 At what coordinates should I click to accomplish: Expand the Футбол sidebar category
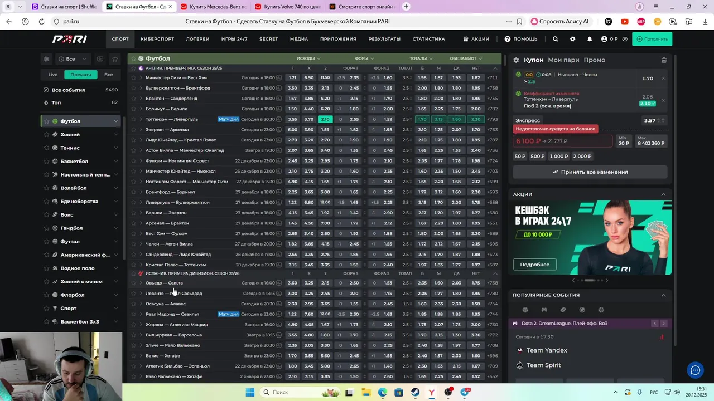point(115,121)
